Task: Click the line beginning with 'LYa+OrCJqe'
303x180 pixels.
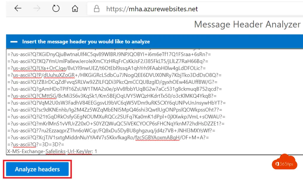Action: coord(107,68)
